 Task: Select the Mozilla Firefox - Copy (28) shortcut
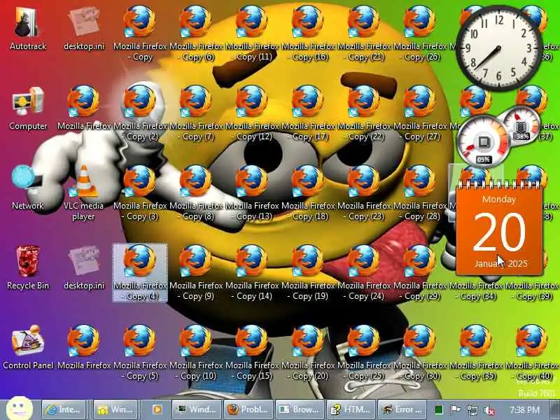tap(421, 193)
